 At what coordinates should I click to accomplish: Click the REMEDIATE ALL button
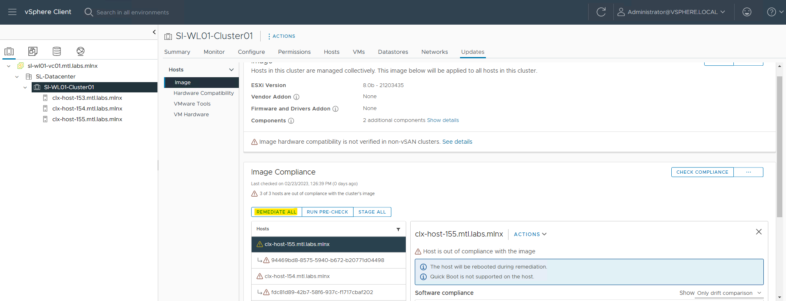click(x=276, y=212)
